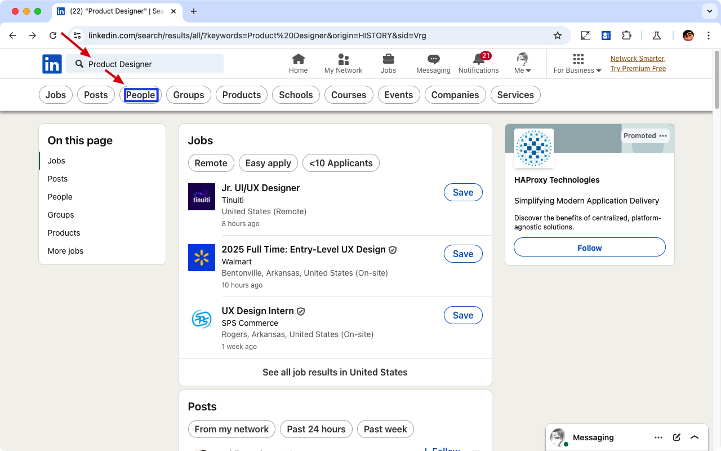Click the Chrome Labs flask icon
This screenshot has width=721, height=451.
coord(656,36)
